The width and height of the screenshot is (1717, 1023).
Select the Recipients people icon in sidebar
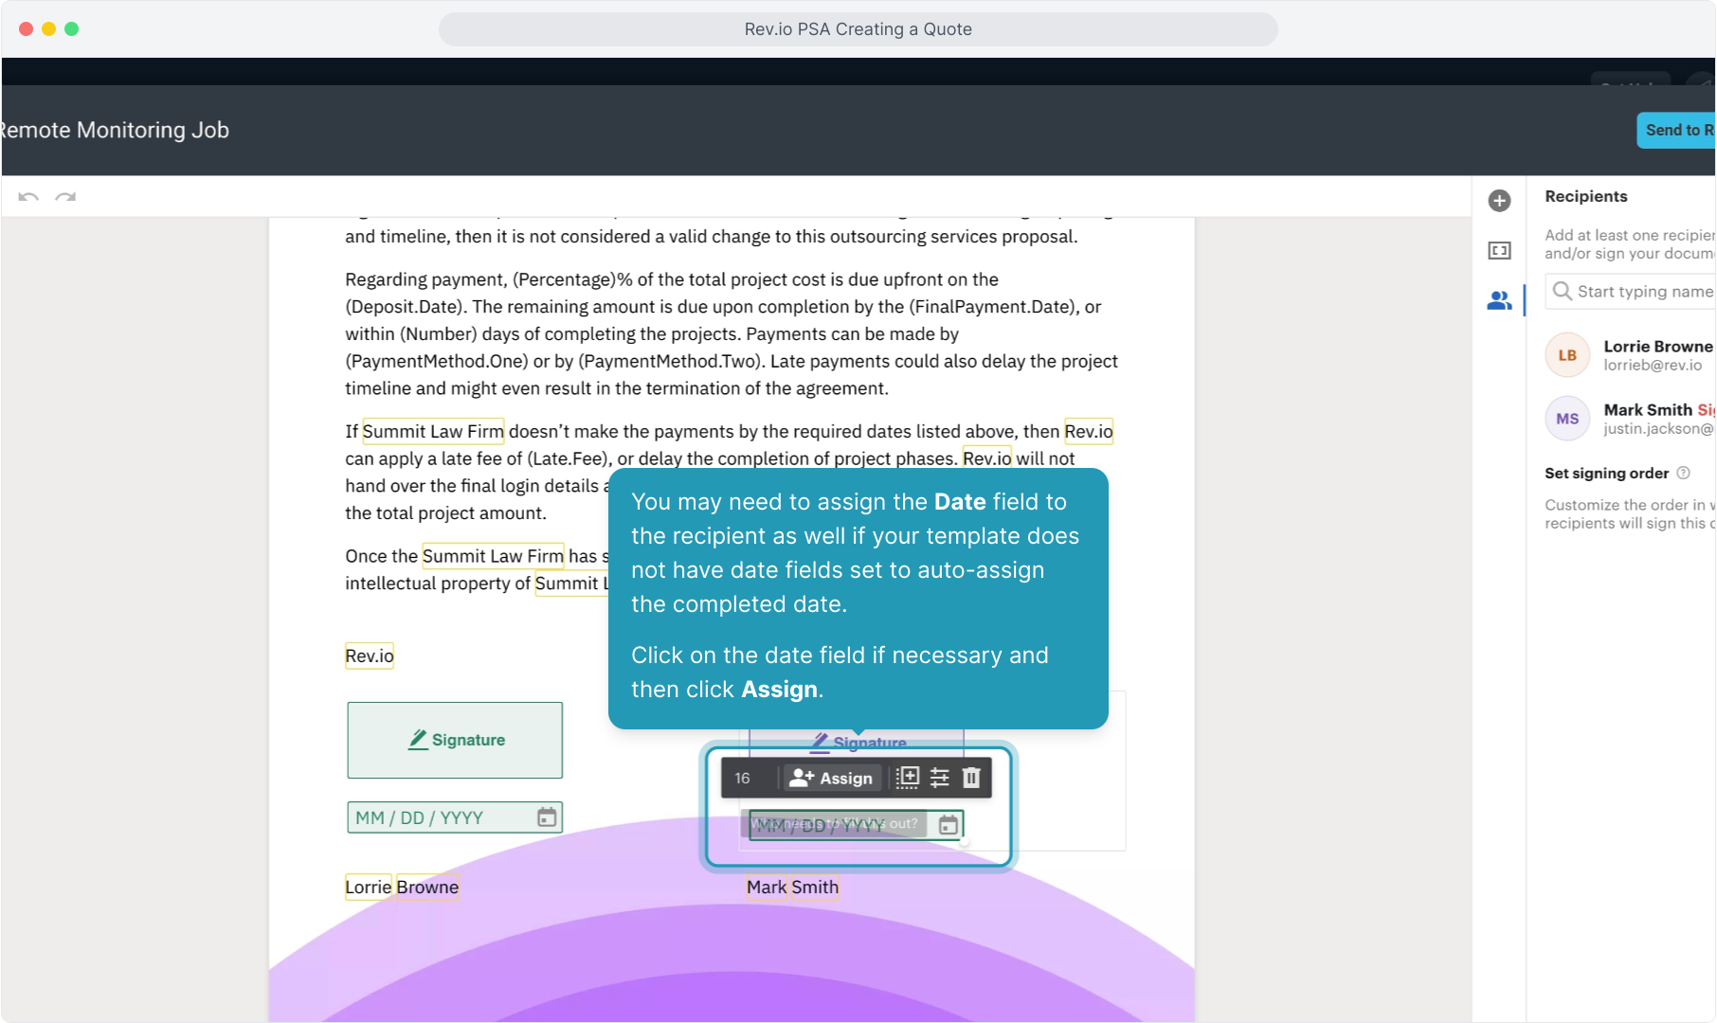[1499, 301]
